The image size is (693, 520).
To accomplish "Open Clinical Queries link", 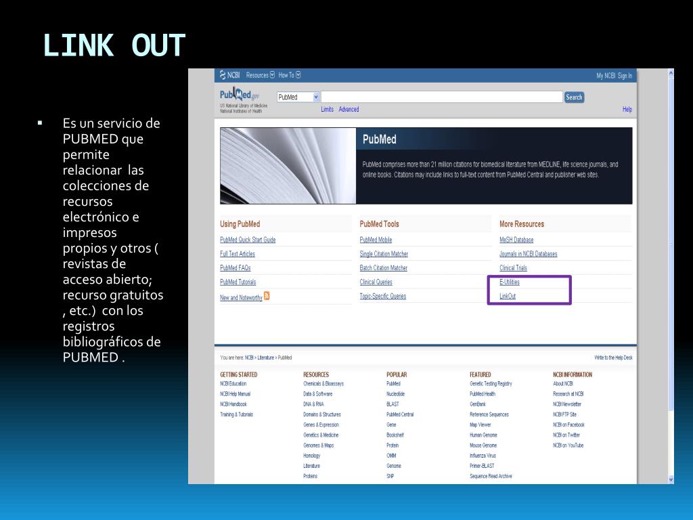I will (376, 282).
